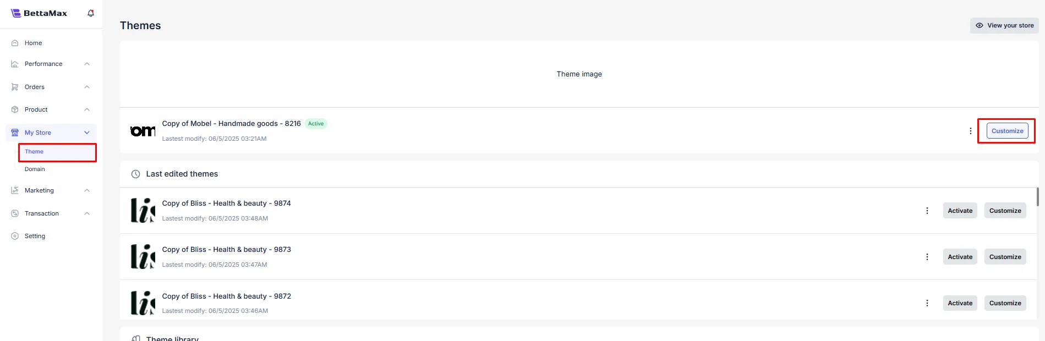Open the Transaction sidebar menu
The image size is (1045, 341).
[42, 213]
